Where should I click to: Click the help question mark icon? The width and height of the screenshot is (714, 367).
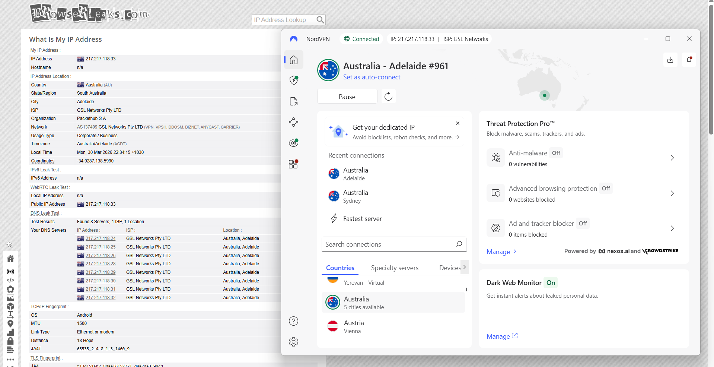293,321
